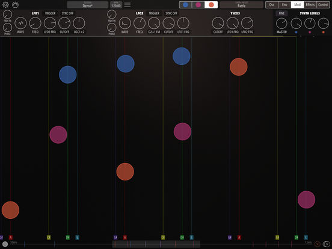Switch to the Effects tab

(x=310, y=5)
